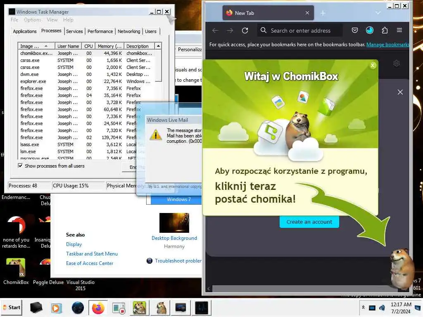This screenshot has height=317, width=423.
Task: Open the Start menu
Action: (x=12, y=308)
